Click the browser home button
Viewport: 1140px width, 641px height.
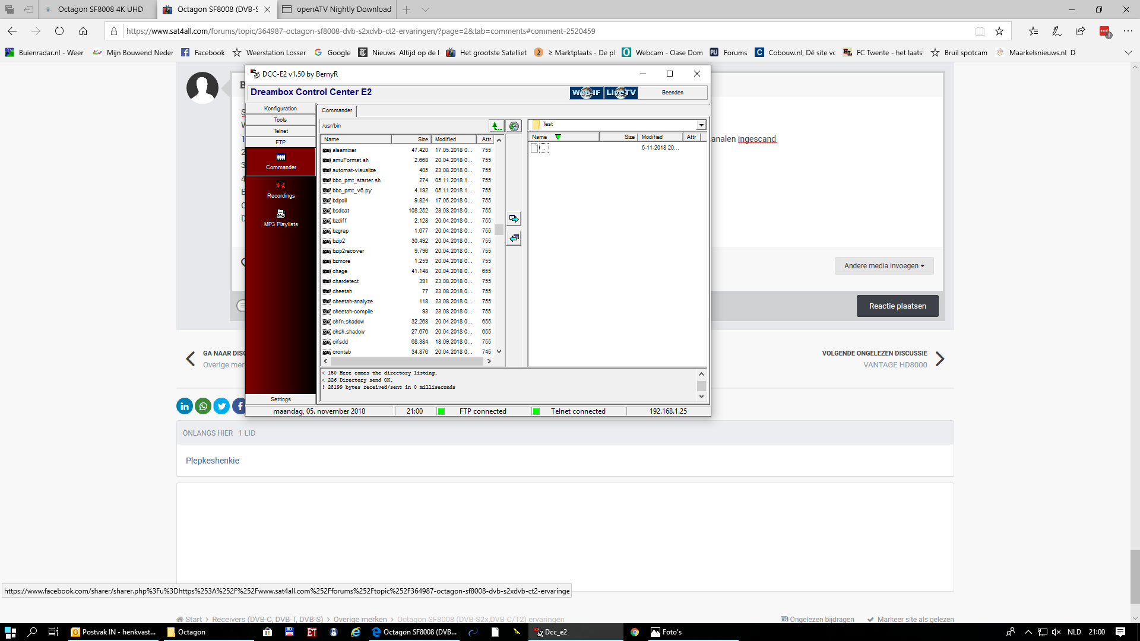[83, 31]
